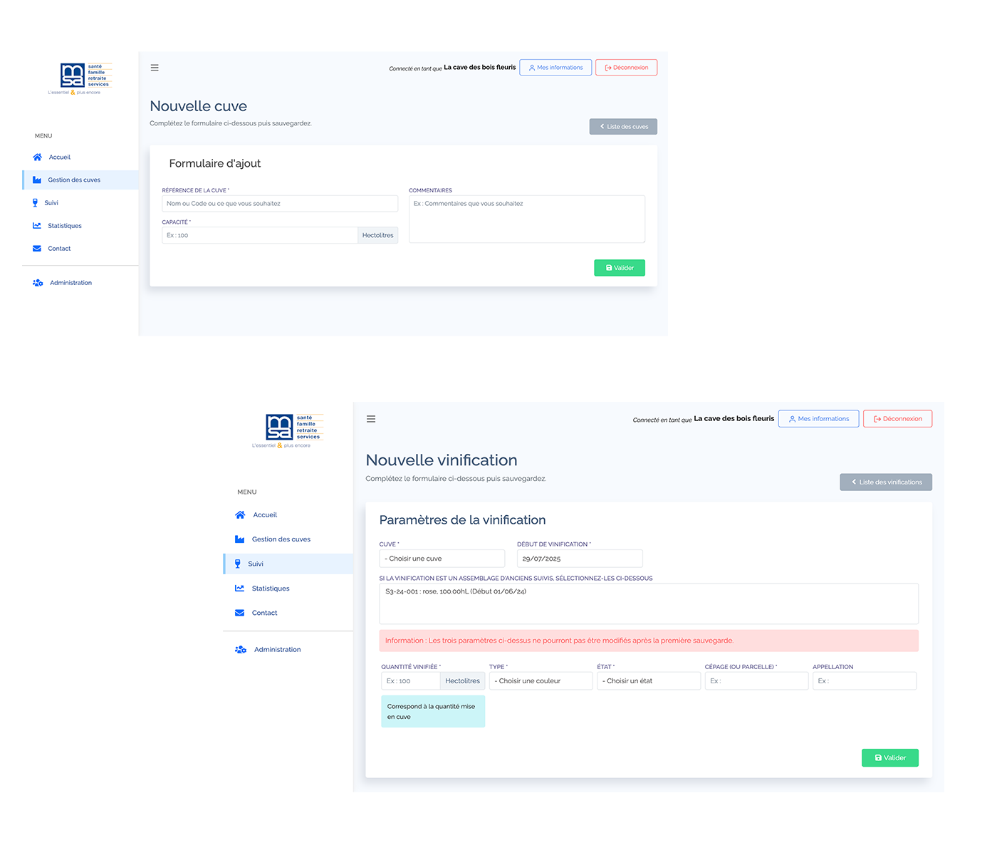Open Accueil home icon in lower sidebar
The height and width of the screenshot is (855, 997).
[240, 515]
